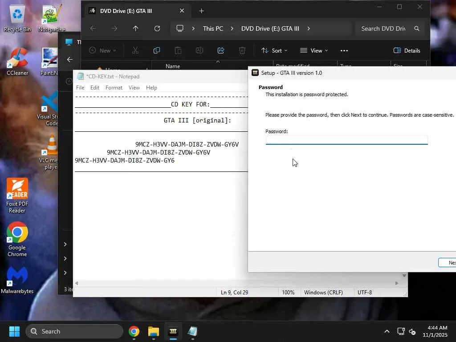This screenshot has height=342, width=456.
Task: Click the Delete trash icon in Explorer
Action: pos(242,51)
